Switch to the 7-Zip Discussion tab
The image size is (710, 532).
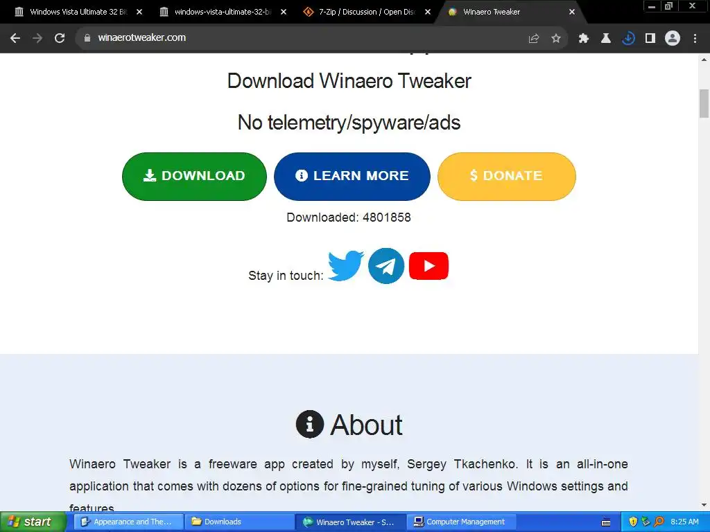pyautogui.click(x=367, y=12)
